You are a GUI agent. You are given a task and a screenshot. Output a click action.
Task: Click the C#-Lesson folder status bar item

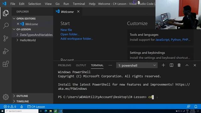tap(36, 107)
